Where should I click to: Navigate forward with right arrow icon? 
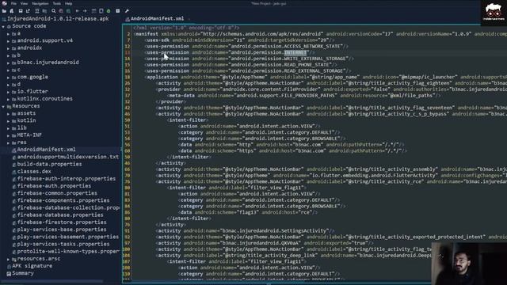(85, 11)
